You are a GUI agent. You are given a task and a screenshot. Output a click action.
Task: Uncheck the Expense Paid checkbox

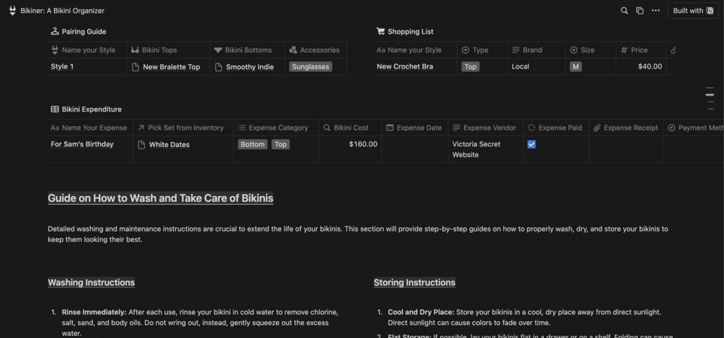point(532,145)
